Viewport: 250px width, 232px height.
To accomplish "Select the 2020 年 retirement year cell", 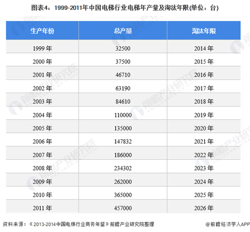I will tap(204, 128).
